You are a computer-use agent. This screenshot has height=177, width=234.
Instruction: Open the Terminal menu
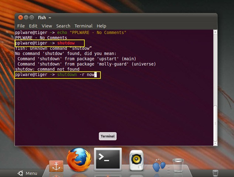(x=83, y=26)
